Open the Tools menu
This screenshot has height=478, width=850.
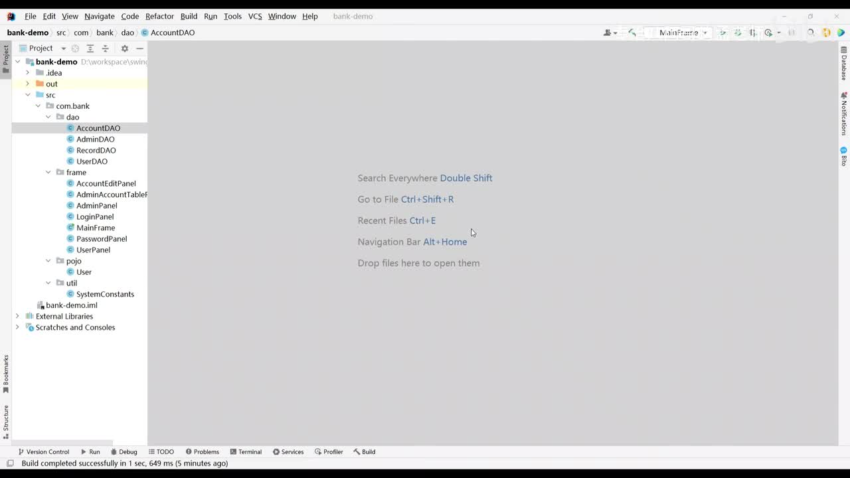click(x=232, y=16)
